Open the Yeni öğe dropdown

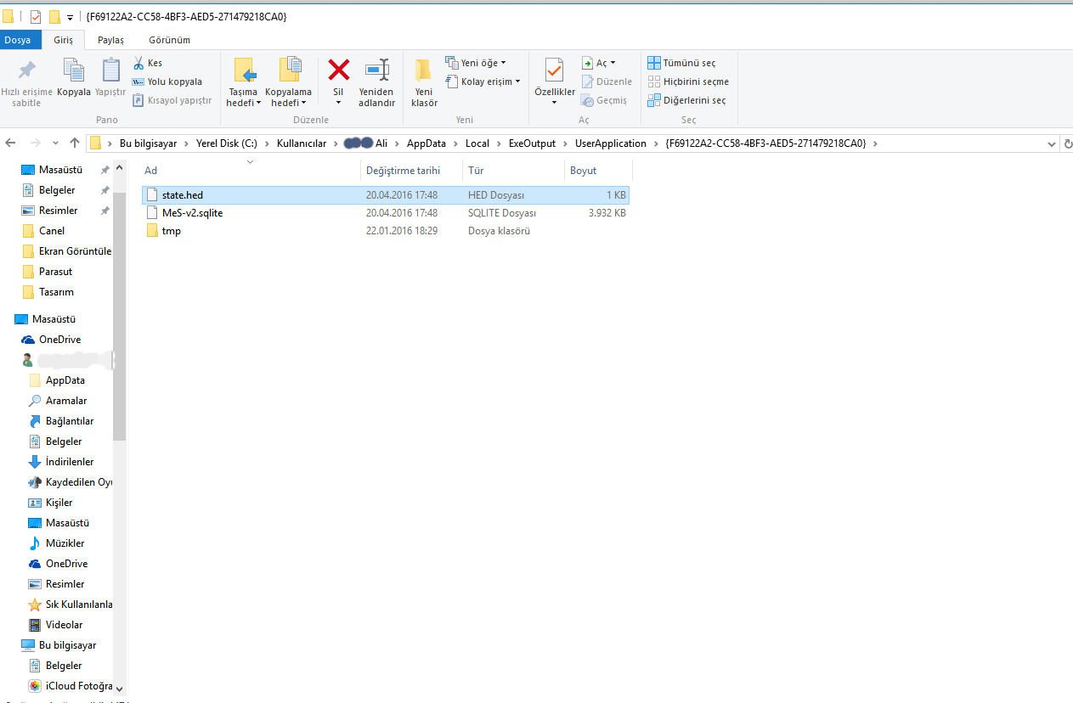point(476,63)
